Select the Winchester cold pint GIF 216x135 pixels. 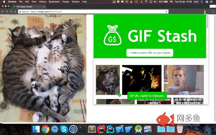tap(188, 101)
